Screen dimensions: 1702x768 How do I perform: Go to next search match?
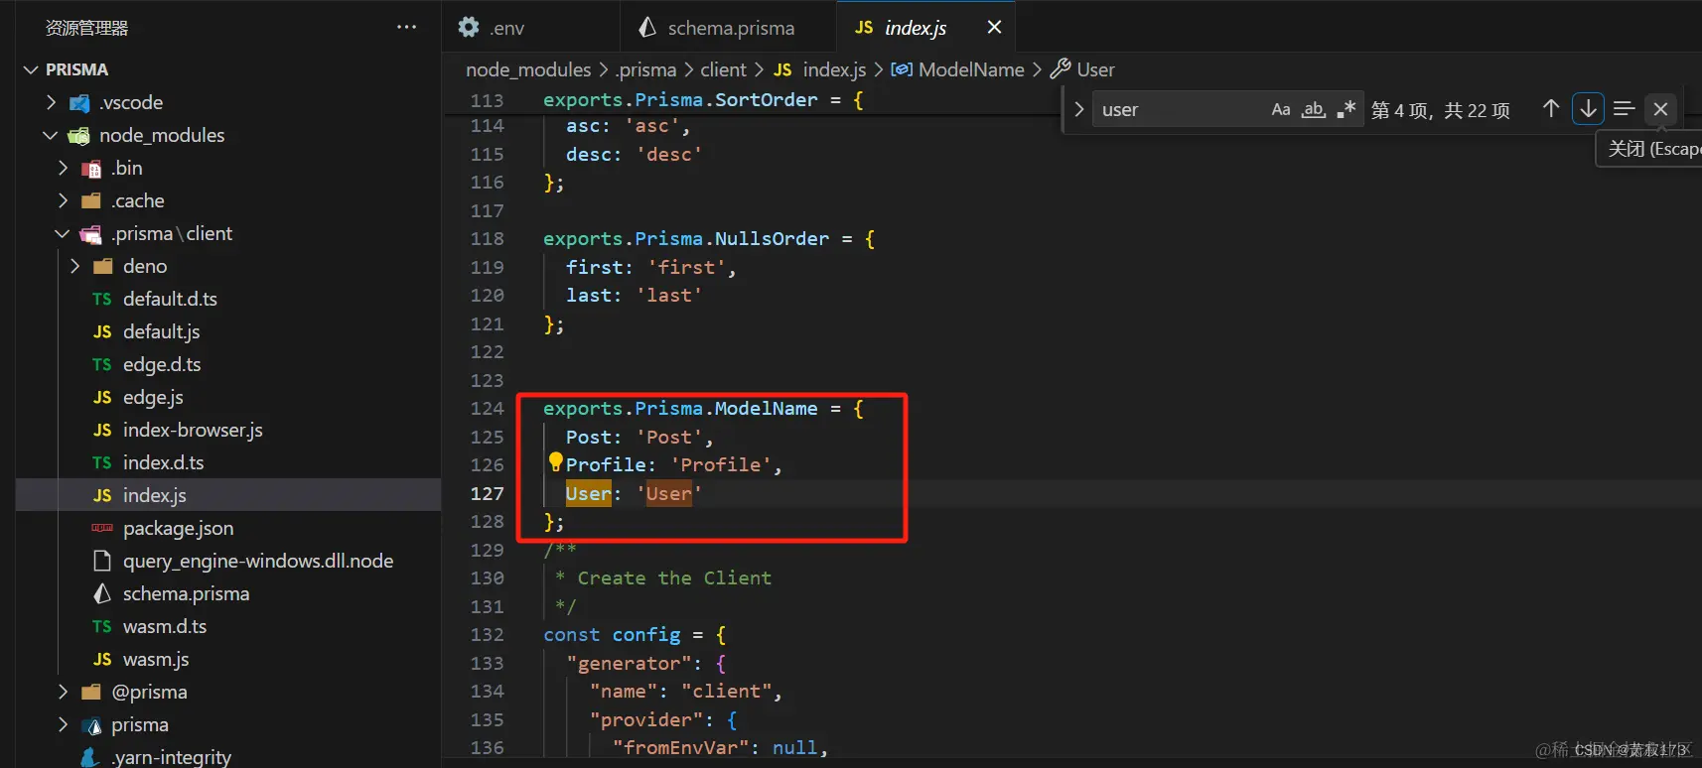click(x=1588, y=109)
